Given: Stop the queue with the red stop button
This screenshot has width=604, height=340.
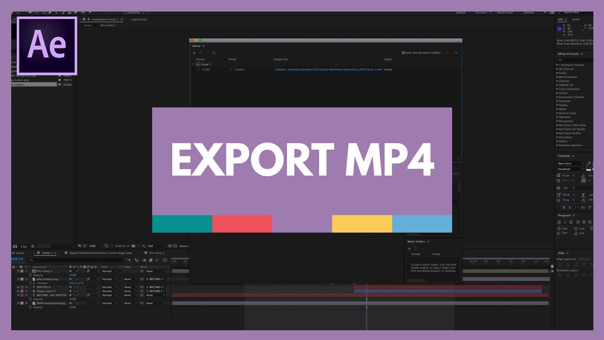Looking at the screenshot, I should (447, 53).
